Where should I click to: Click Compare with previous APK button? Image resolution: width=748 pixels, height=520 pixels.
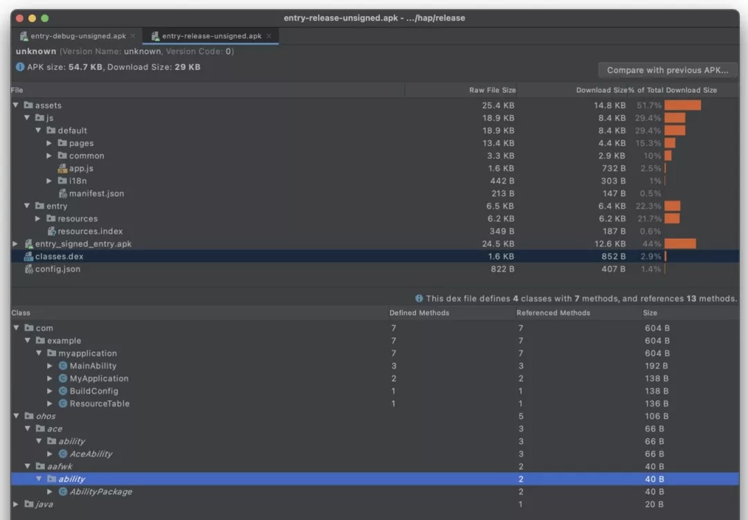pos(668,70)
